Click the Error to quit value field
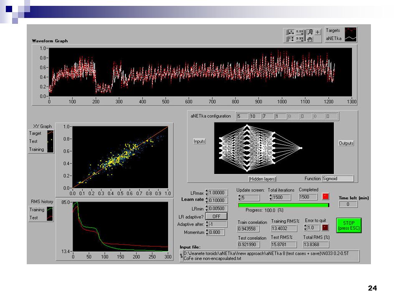Image resolution: width=401 pixels, height=301 pixels. (x=313, y=227)
